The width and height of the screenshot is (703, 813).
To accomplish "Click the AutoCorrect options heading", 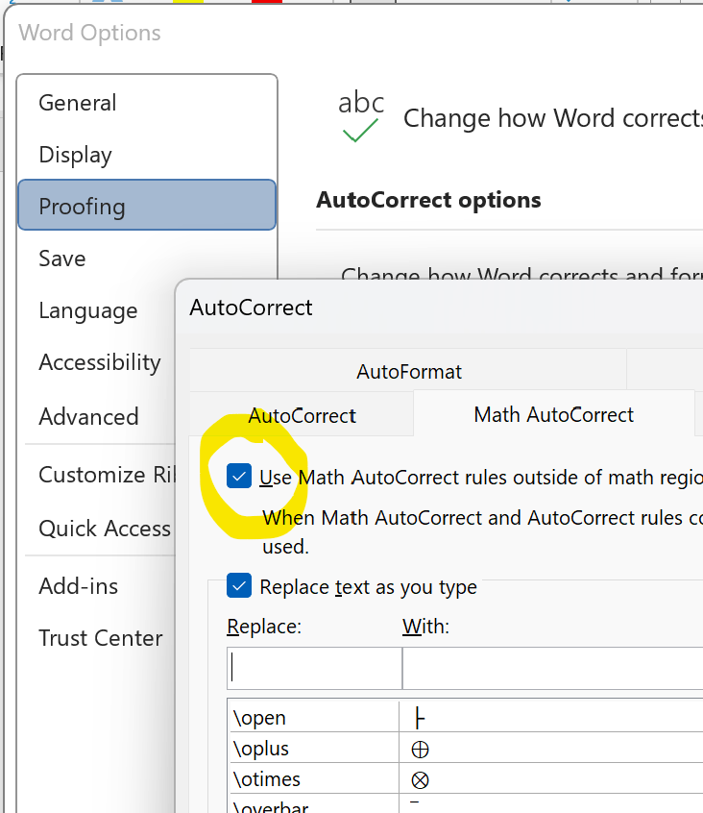I will tap(428, 200).
